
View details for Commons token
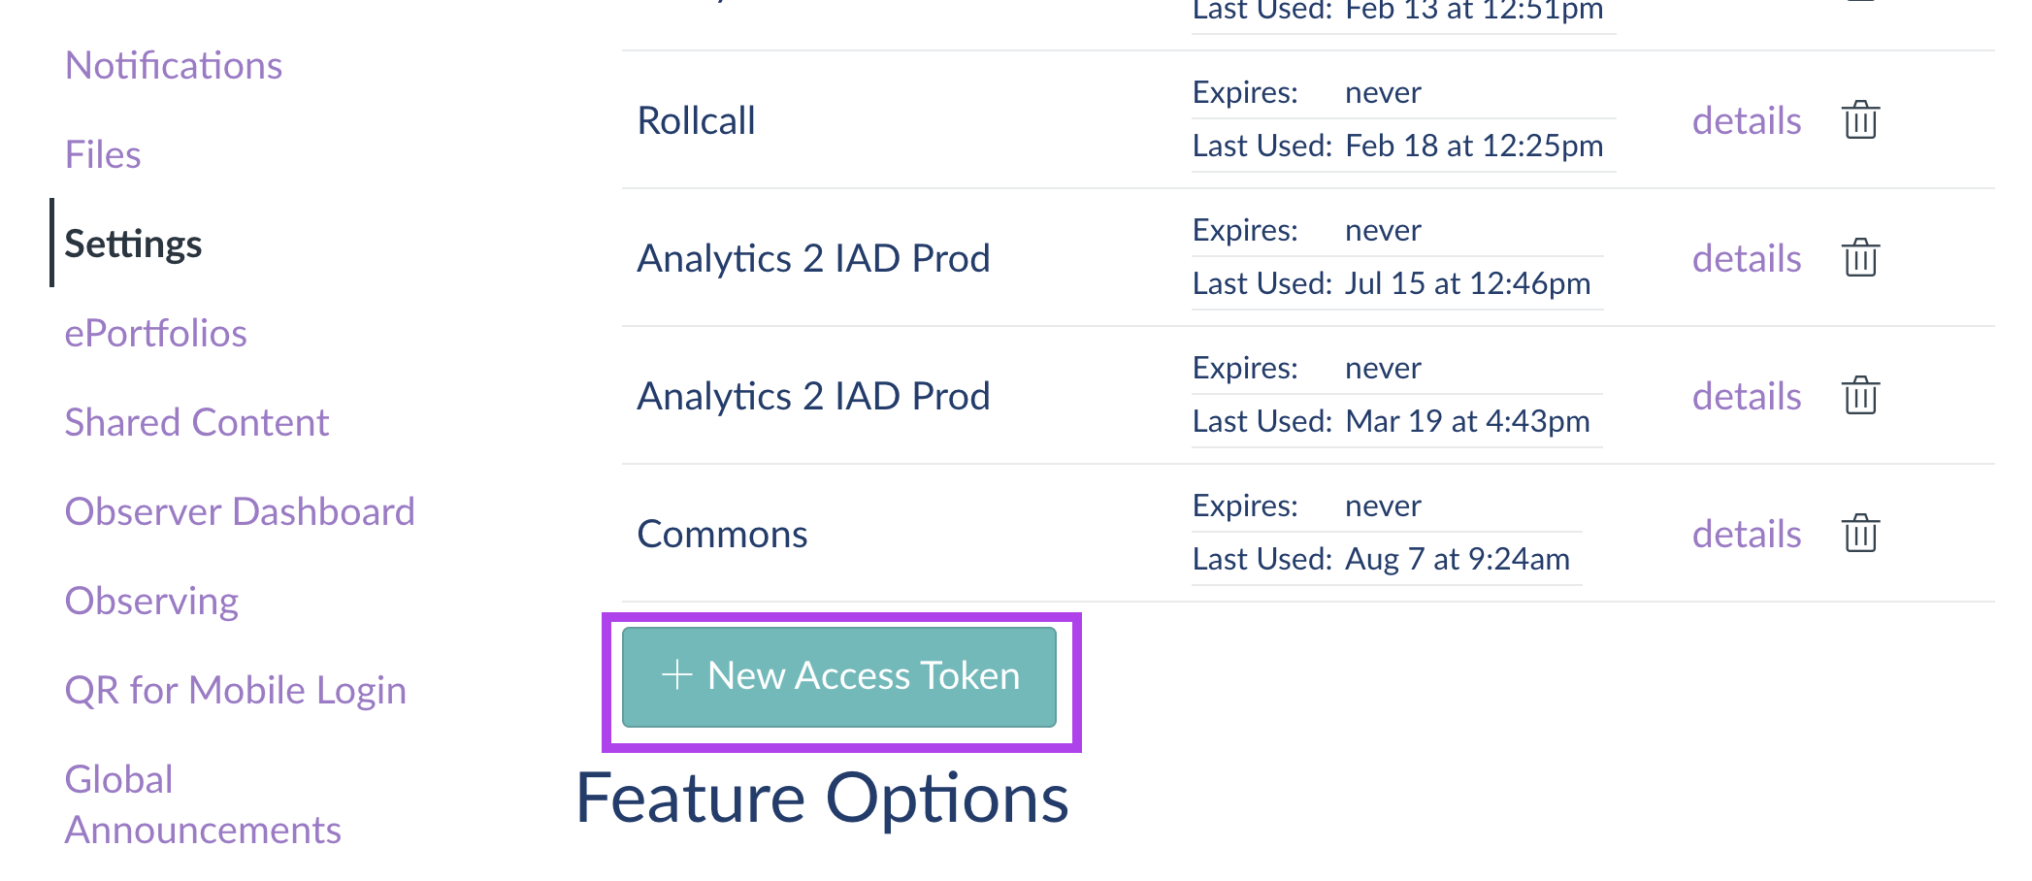[1747, 534]
